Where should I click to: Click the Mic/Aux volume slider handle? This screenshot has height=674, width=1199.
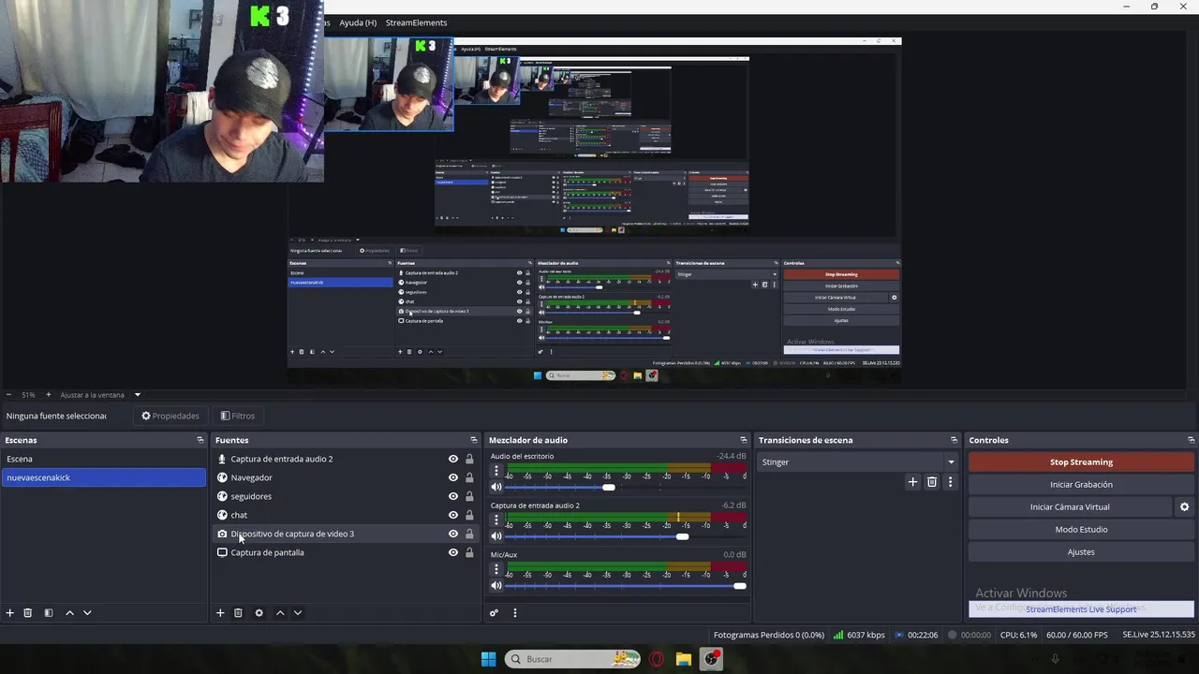(x=740, y=586)
